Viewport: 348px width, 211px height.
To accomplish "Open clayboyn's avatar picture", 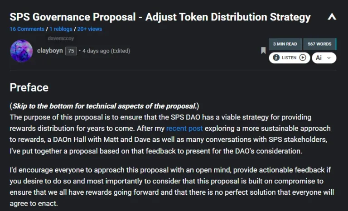I will (x=21, y=51).
